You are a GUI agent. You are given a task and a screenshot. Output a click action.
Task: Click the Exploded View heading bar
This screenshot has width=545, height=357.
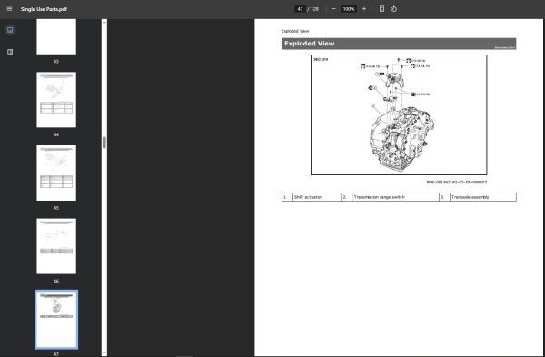tap(399, 44)
